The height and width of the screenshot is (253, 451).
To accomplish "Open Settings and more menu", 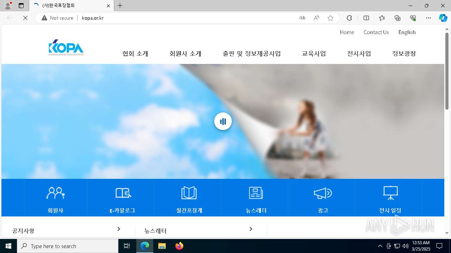I will pyautogui.click(x=428, y=18).
